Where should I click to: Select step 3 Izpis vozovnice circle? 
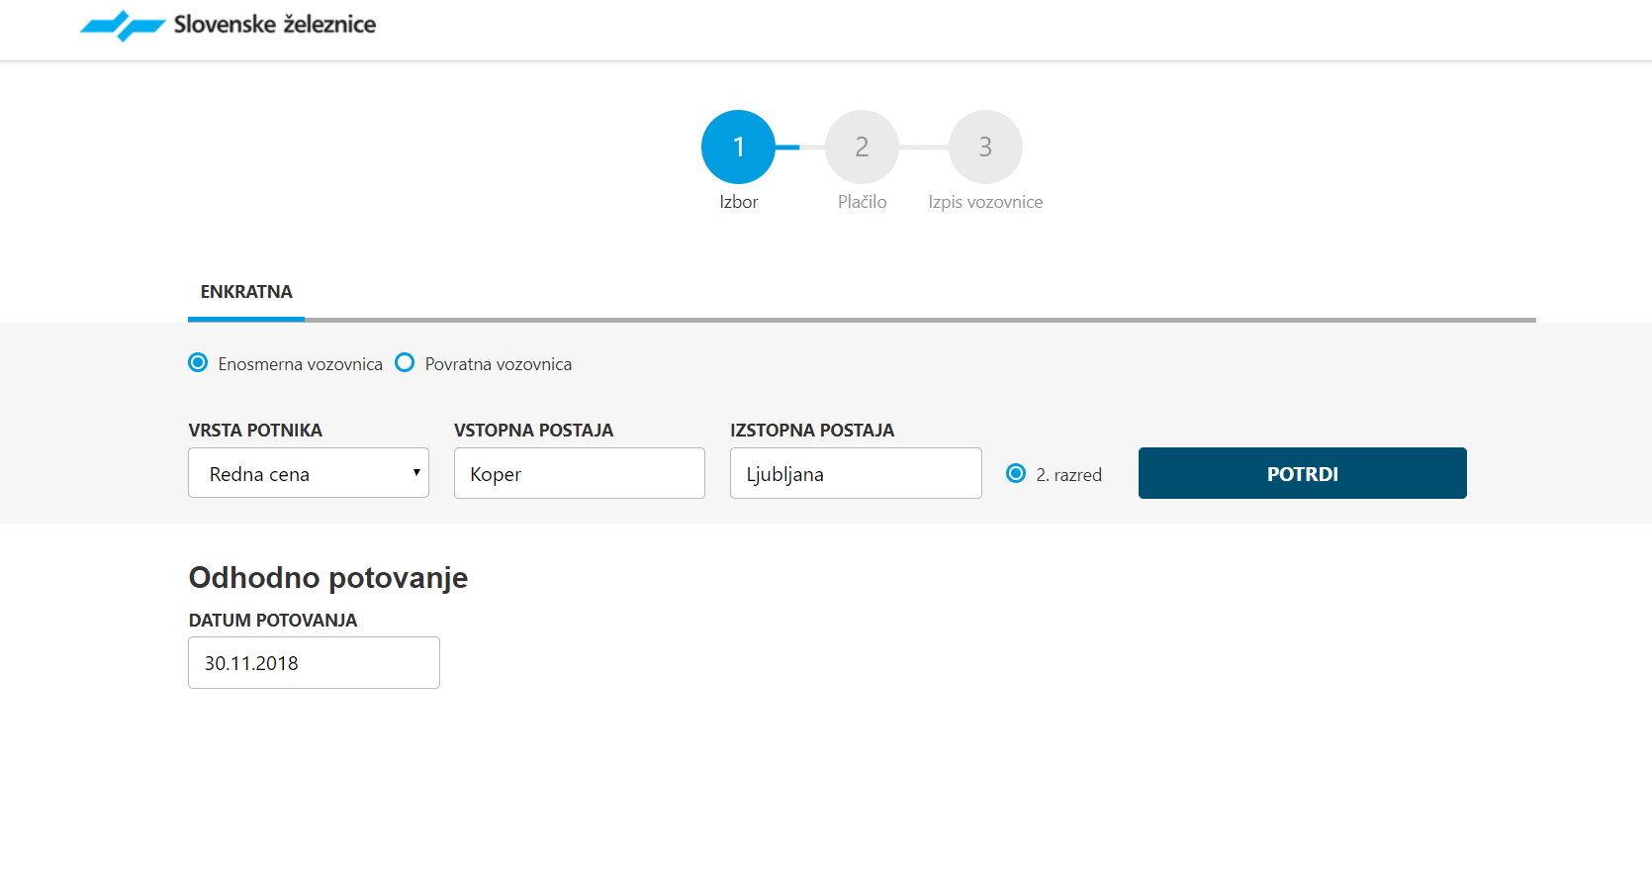pyautogui.click(x=985, y=146)
